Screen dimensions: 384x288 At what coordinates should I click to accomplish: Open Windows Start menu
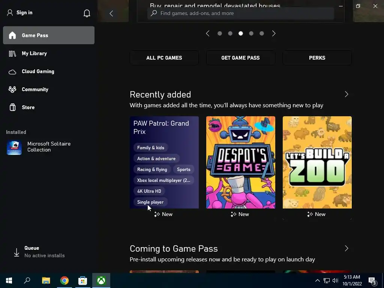[x=9, y=280]
